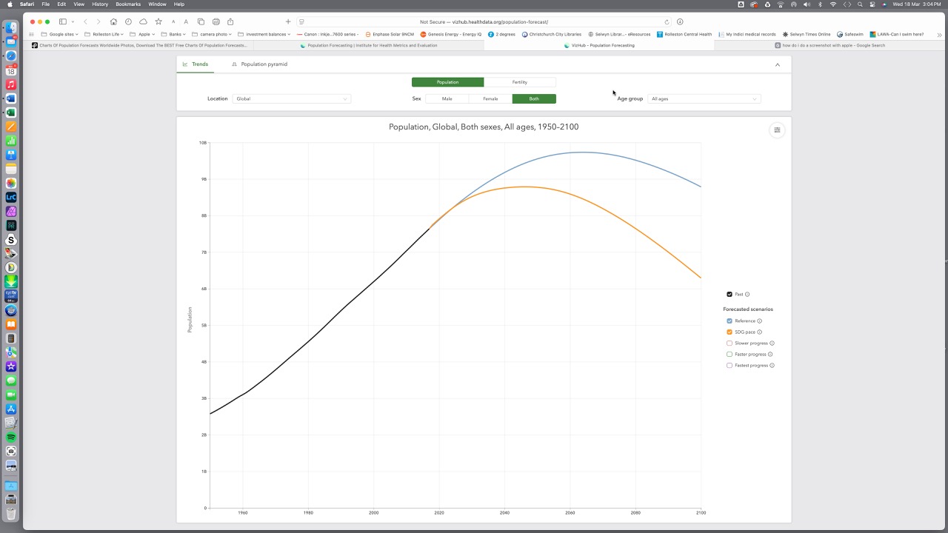
Task: Select Female in the Sex selector
Action: [490, 98]
